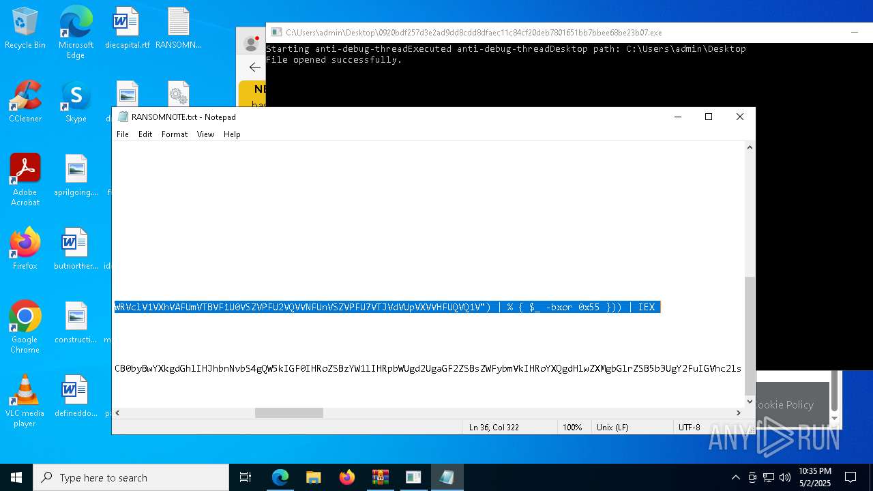
Task: Switch to the console app on the taskbar
Action: click(x=413, y=477)
